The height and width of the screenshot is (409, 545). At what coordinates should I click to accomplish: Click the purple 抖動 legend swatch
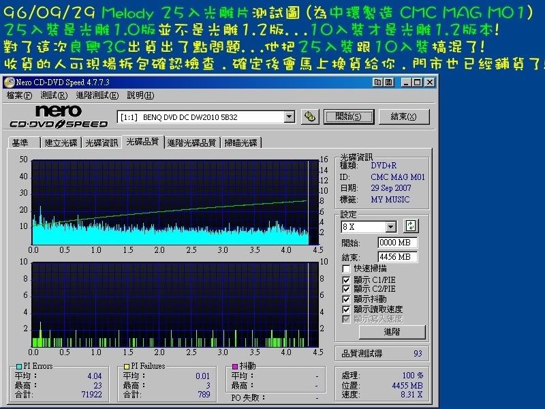235,366
